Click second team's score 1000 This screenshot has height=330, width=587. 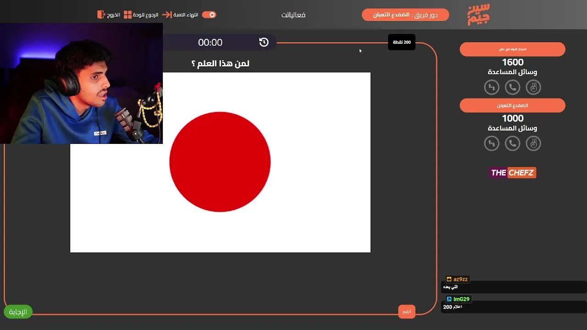(513, 119)
